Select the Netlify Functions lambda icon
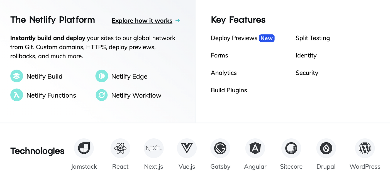Image resolution: width=390 pixels, height=180 pixels. pyautogui.click(x=16, y=95)
